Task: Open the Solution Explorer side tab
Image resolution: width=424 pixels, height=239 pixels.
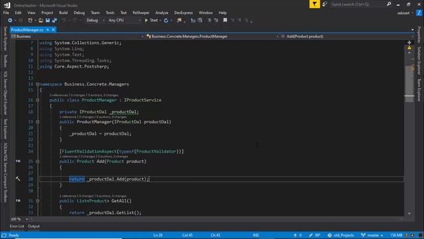Action: coord(419,60)
